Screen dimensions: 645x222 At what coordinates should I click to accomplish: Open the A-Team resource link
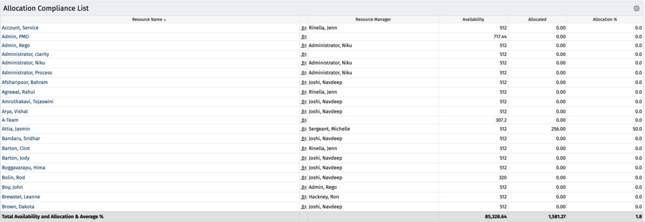click(x=10, y=120)
